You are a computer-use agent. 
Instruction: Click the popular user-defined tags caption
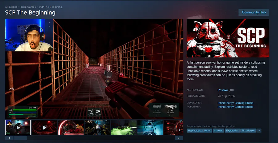click(211, 126)
